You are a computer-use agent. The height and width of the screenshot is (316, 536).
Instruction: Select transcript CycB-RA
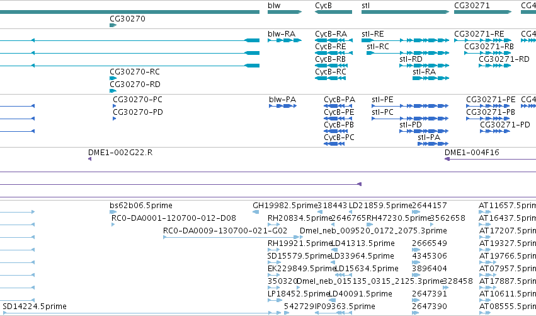(331, 34)
